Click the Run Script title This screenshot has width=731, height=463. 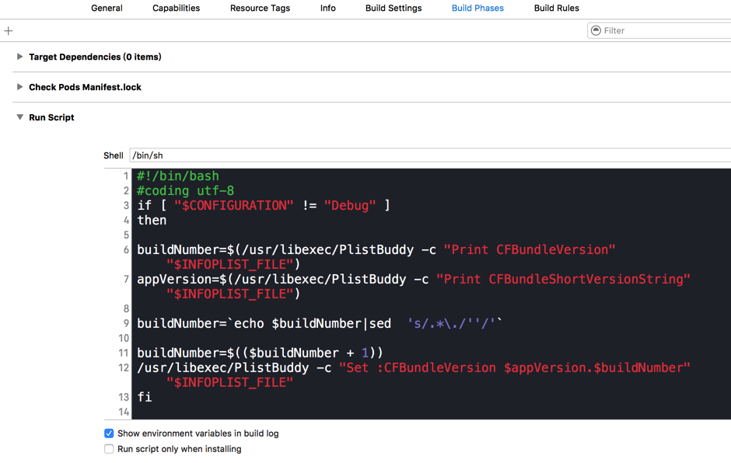(x=51, y=117)
